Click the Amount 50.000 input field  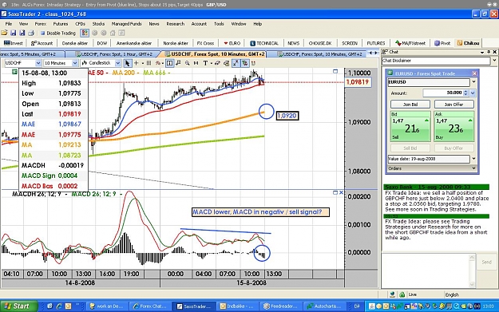coord(443,93)
